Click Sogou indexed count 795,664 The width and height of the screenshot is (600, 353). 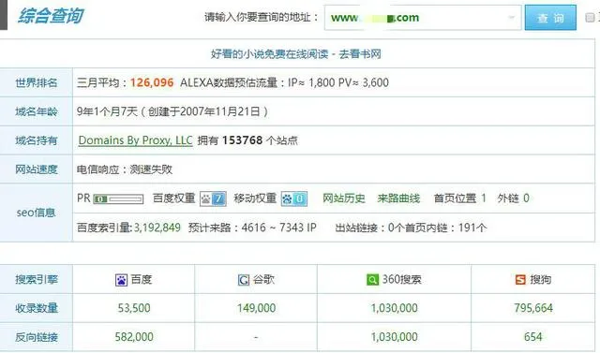click(533, 308)
